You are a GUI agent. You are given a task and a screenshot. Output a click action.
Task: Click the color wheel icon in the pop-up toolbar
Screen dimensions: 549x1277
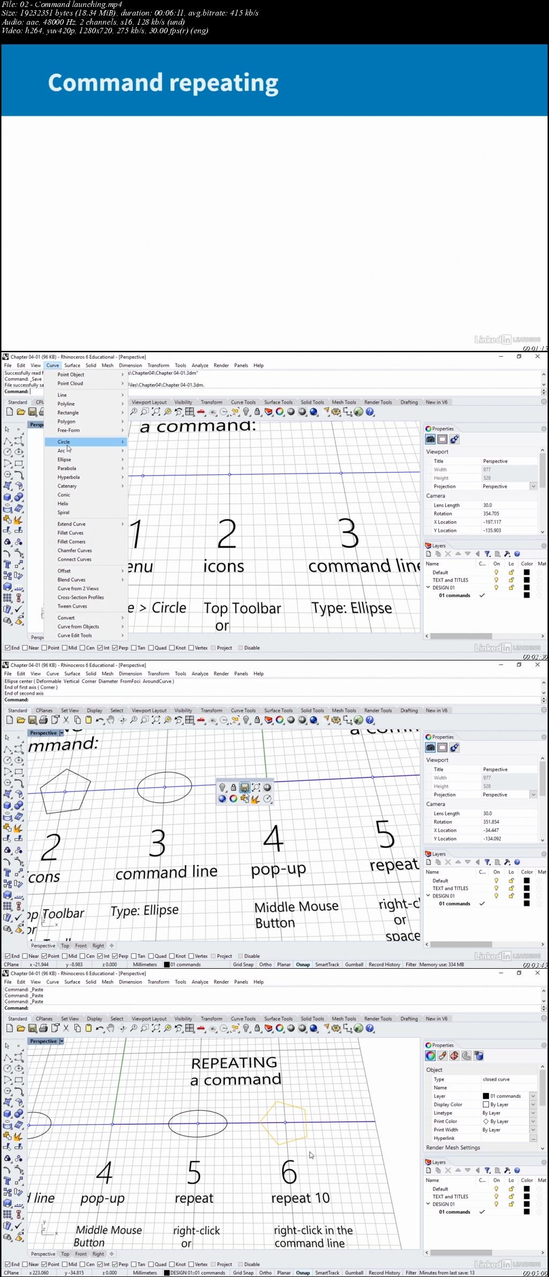pyautogui.click(x=233, y=799)
